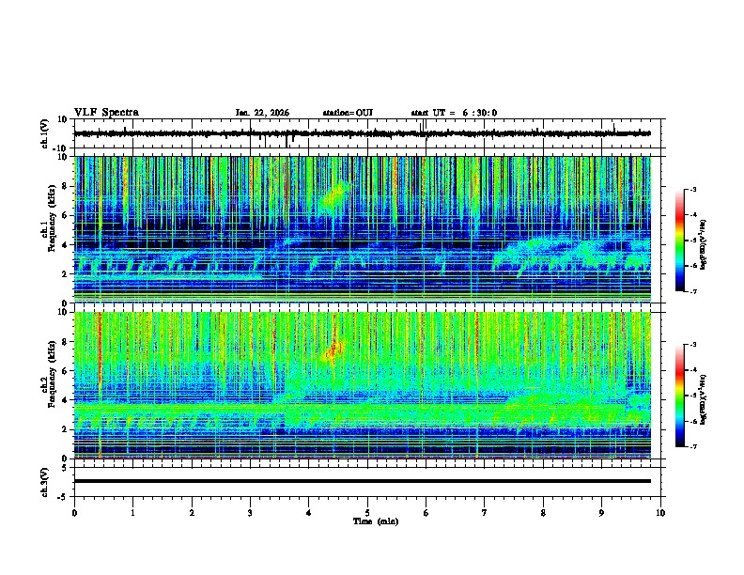Viewport: 744px width, 575px height.
Task: Click the "ch.3(V)" axis label
Action: click(x=45, y=482)
